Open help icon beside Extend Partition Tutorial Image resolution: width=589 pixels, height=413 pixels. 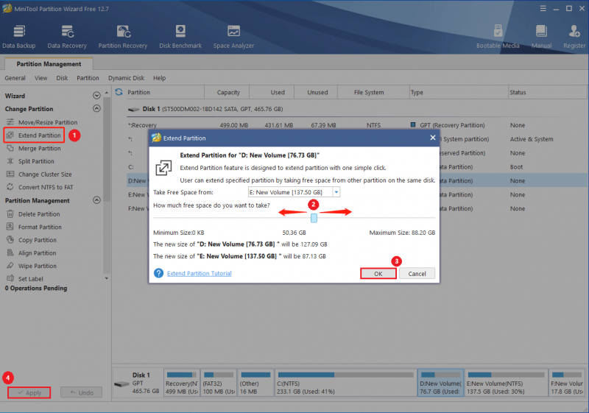[x=158, y=273]
